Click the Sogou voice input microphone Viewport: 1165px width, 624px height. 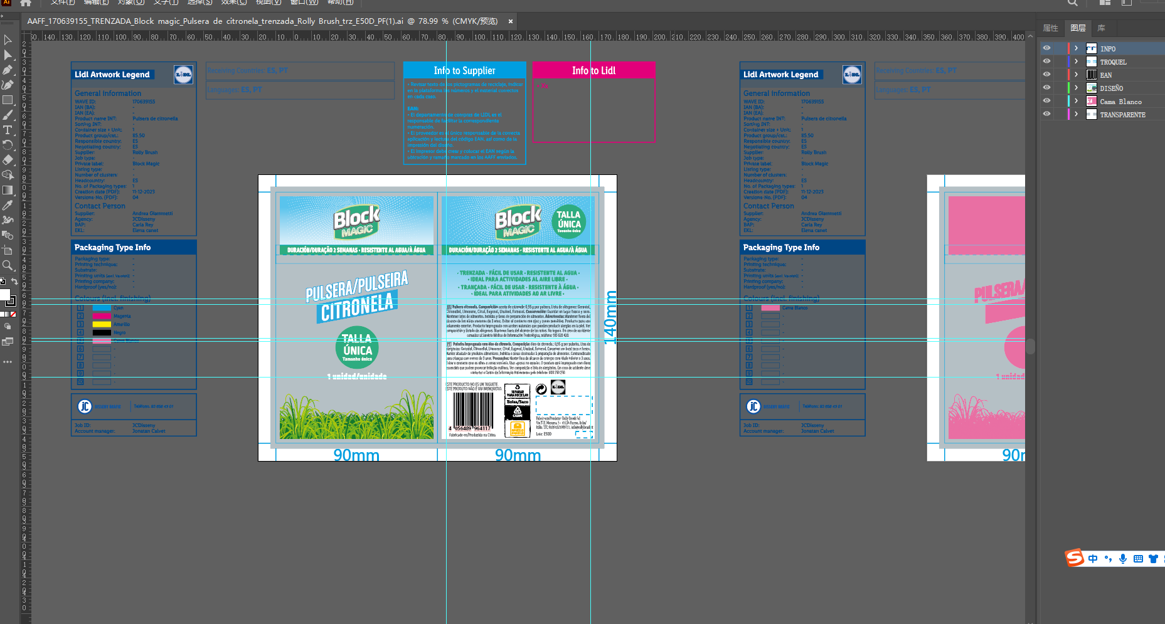point(1123,559)
